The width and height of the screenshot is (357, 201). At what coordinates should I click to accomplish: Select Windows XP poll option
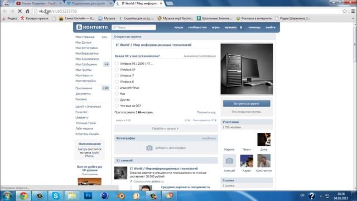click(117, 69)
